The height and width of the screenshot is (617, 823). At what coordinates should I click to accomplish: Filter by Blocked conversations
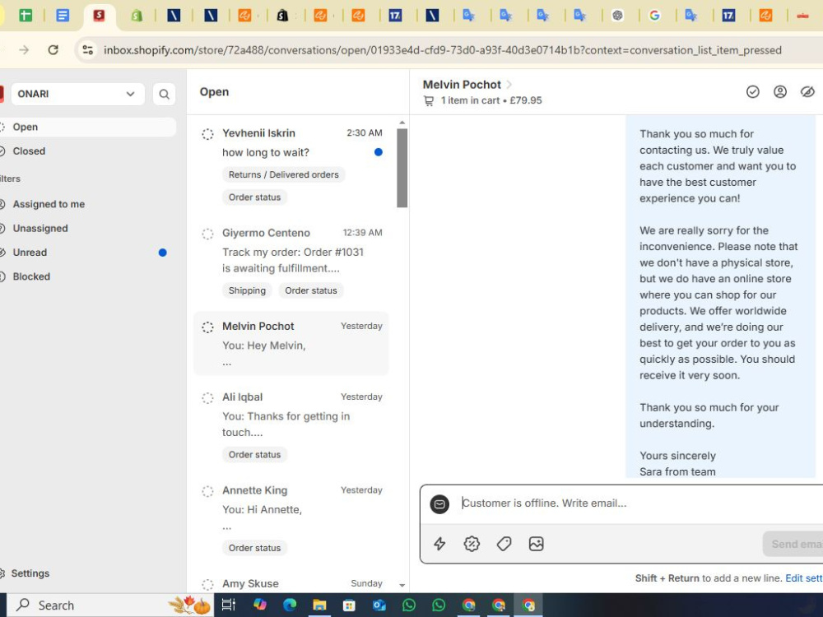[x=87, y=276]
